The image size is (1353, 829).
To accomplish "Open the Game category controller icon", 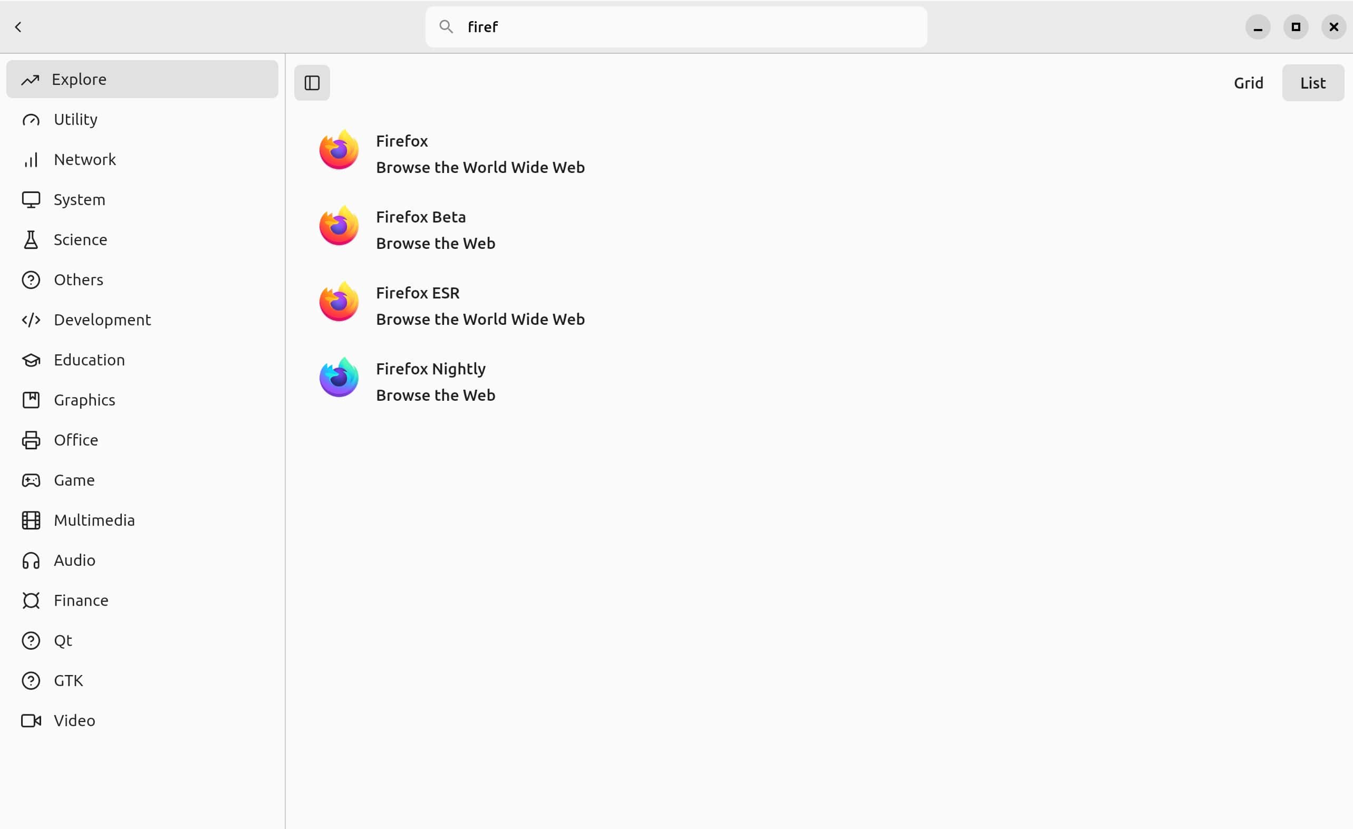I will coord(31,480).
